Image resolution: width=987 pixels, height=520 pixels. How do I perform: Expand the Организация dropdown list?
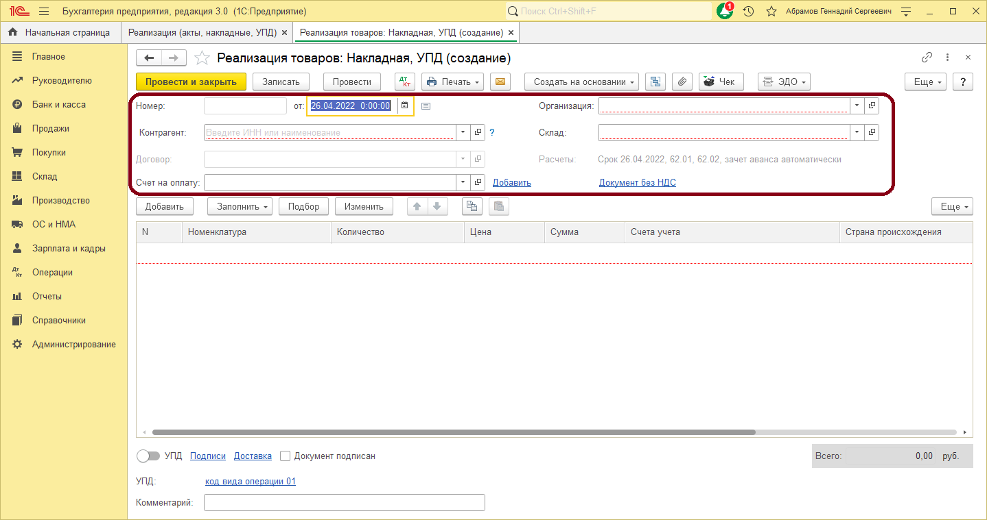click(x=857, y=106)
